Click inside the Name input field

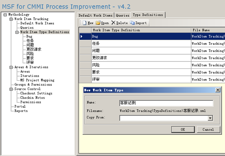coord(166,103)
